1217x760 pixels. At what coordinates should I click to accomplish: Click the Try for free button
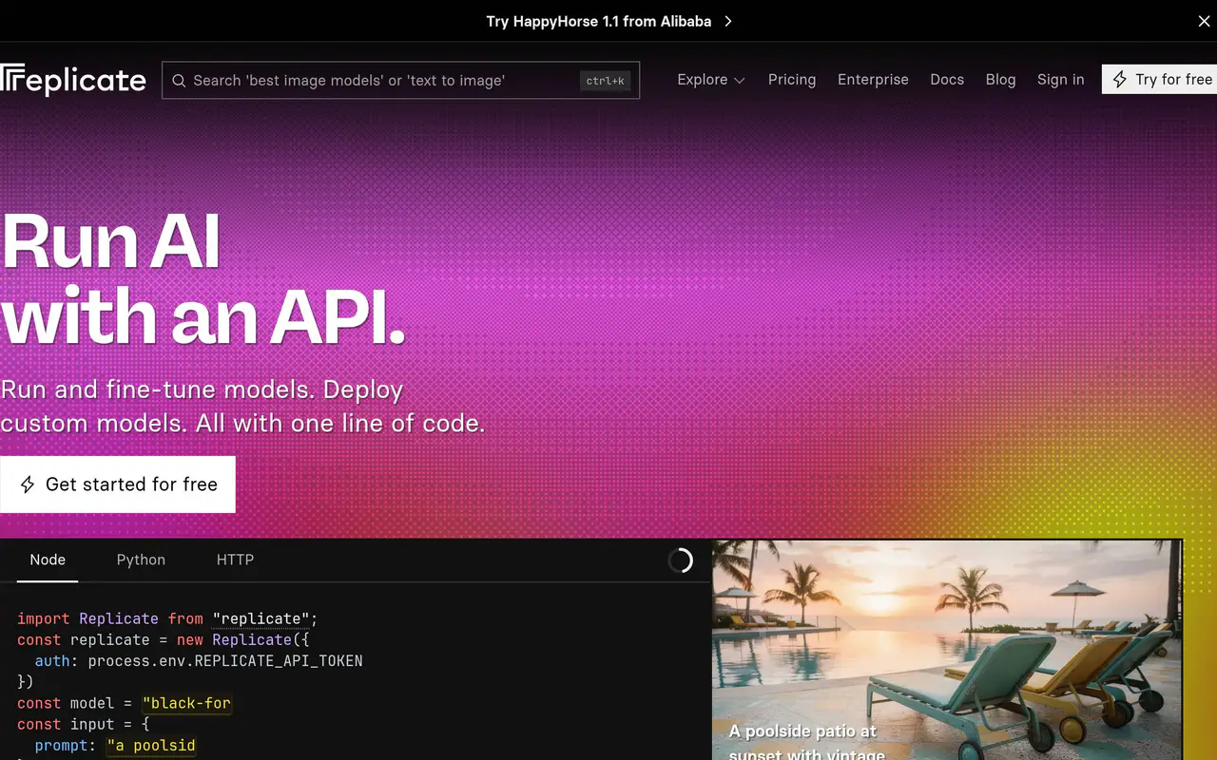1160,80
